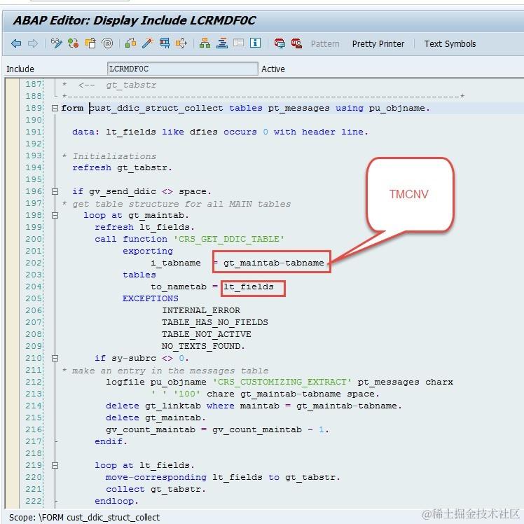Image resolution: width=524 pixels, height=524 pixels.
Task: Click the i_tabname parameter
Action: (x=176, y=263)
